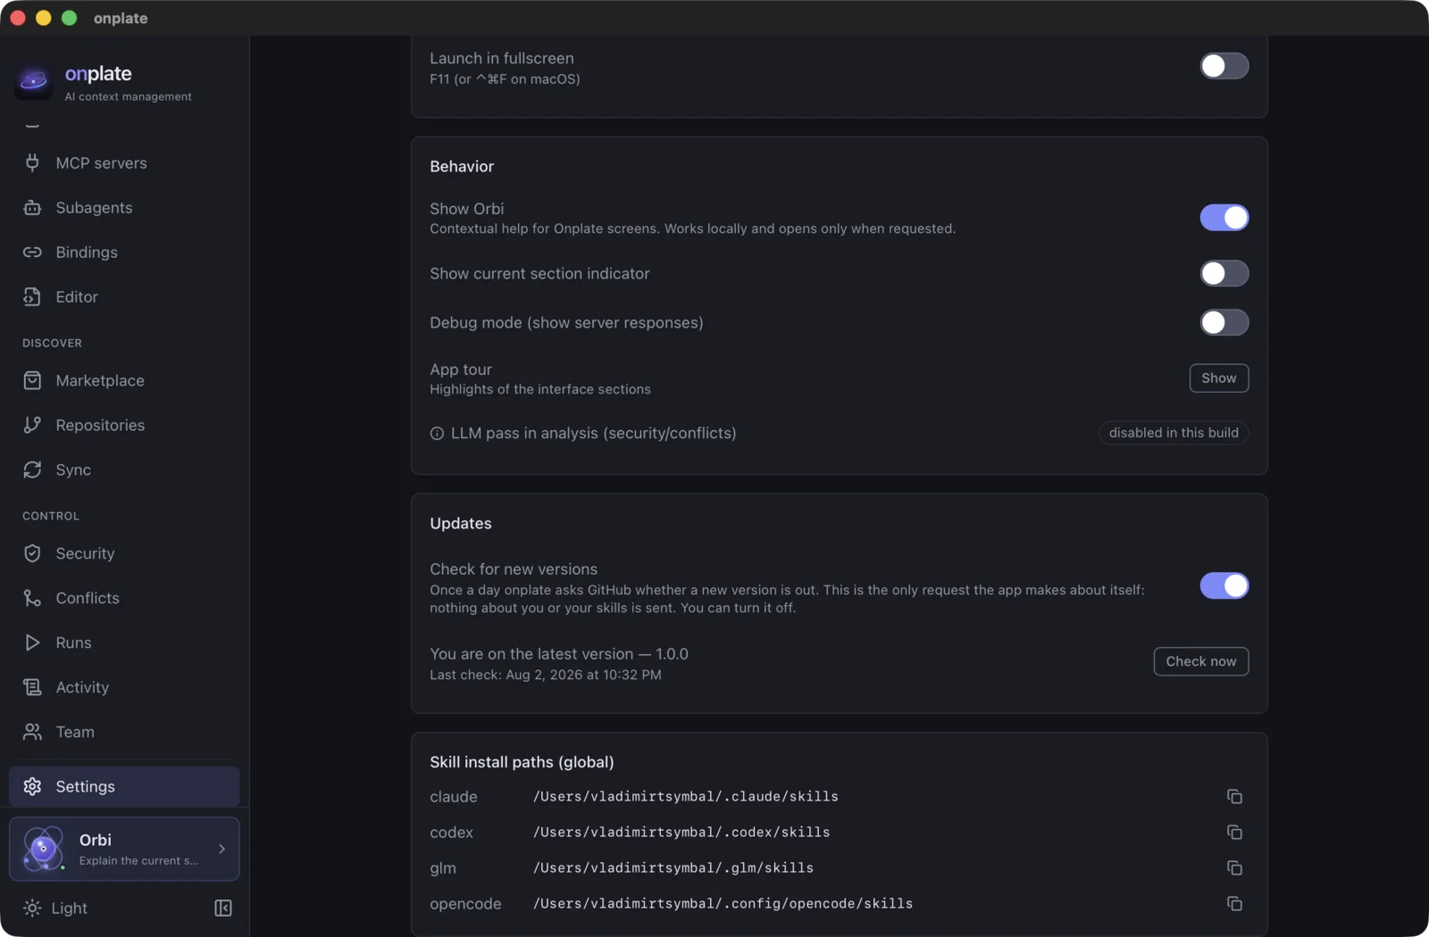Click the 'Explain the current s...' text
This screenshot has height=937, width=1429.
[138, 861]
